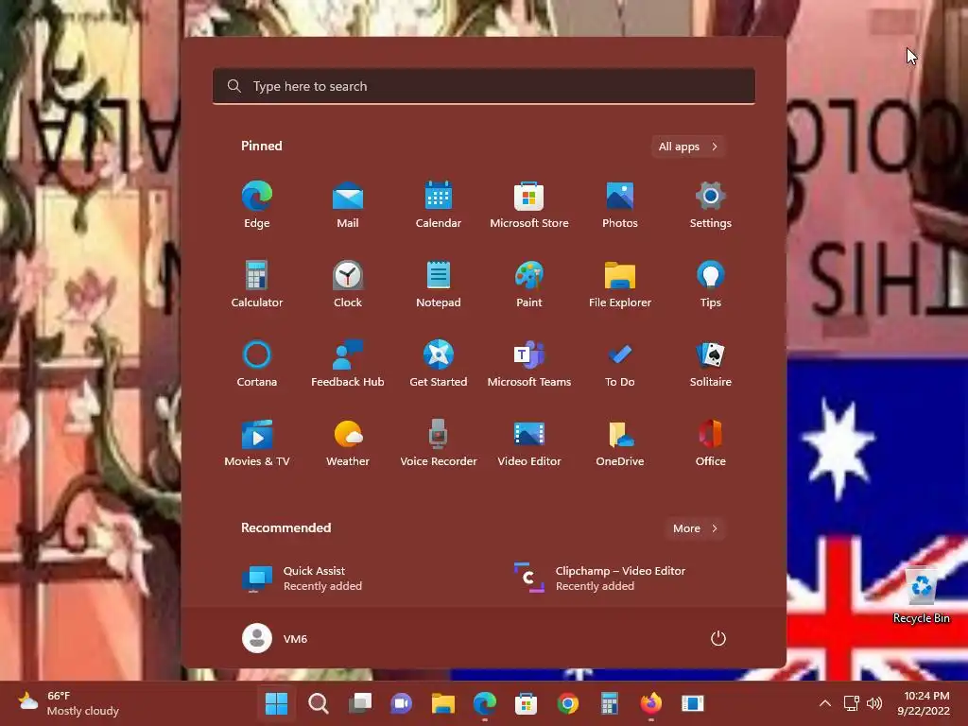Open the pinned Weather app
Image resolution: width=968 pixels, height=726 pixels.
[348, 443]
